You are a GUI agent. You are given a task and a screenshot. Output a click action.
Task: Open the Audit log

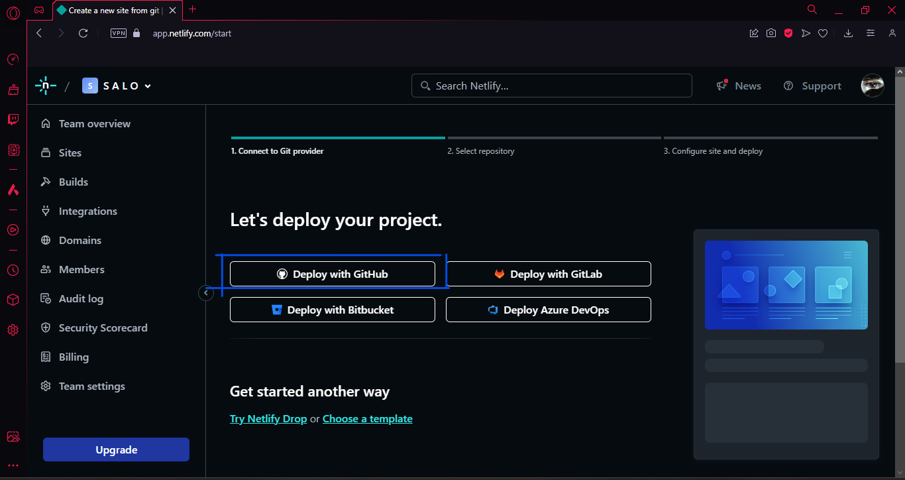point(72,299)
